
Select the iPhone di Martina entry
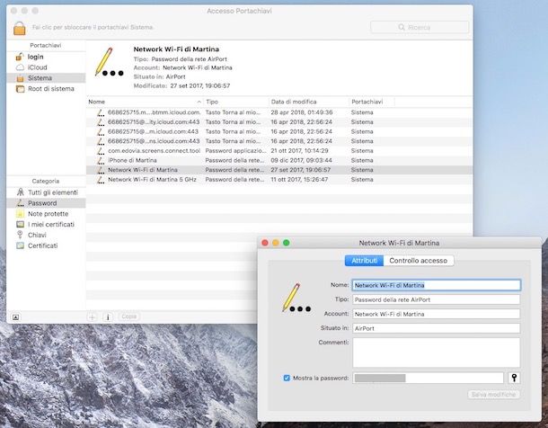pos(279,160)
